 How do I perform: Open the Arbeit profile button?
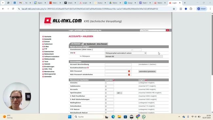[x=202, y=9]
